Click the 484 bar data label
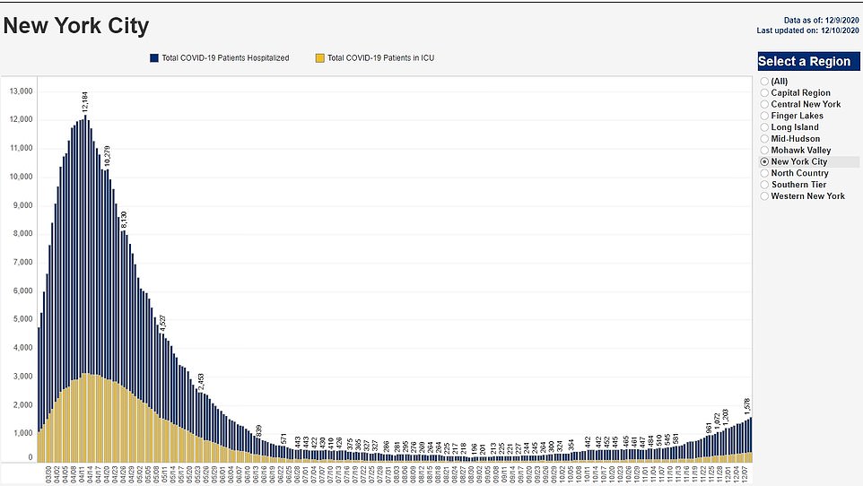 pyautogui.click(x=650, y=442)
